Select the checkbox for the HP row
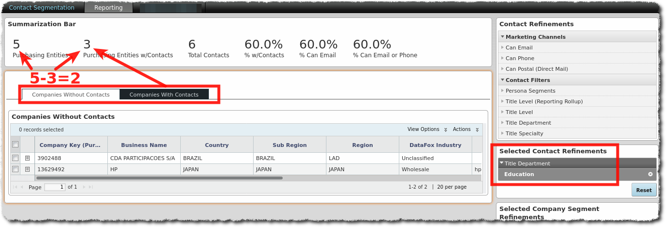Image resolution: width=666 pixels, height=227 pixels. click(x=16, y=169)
